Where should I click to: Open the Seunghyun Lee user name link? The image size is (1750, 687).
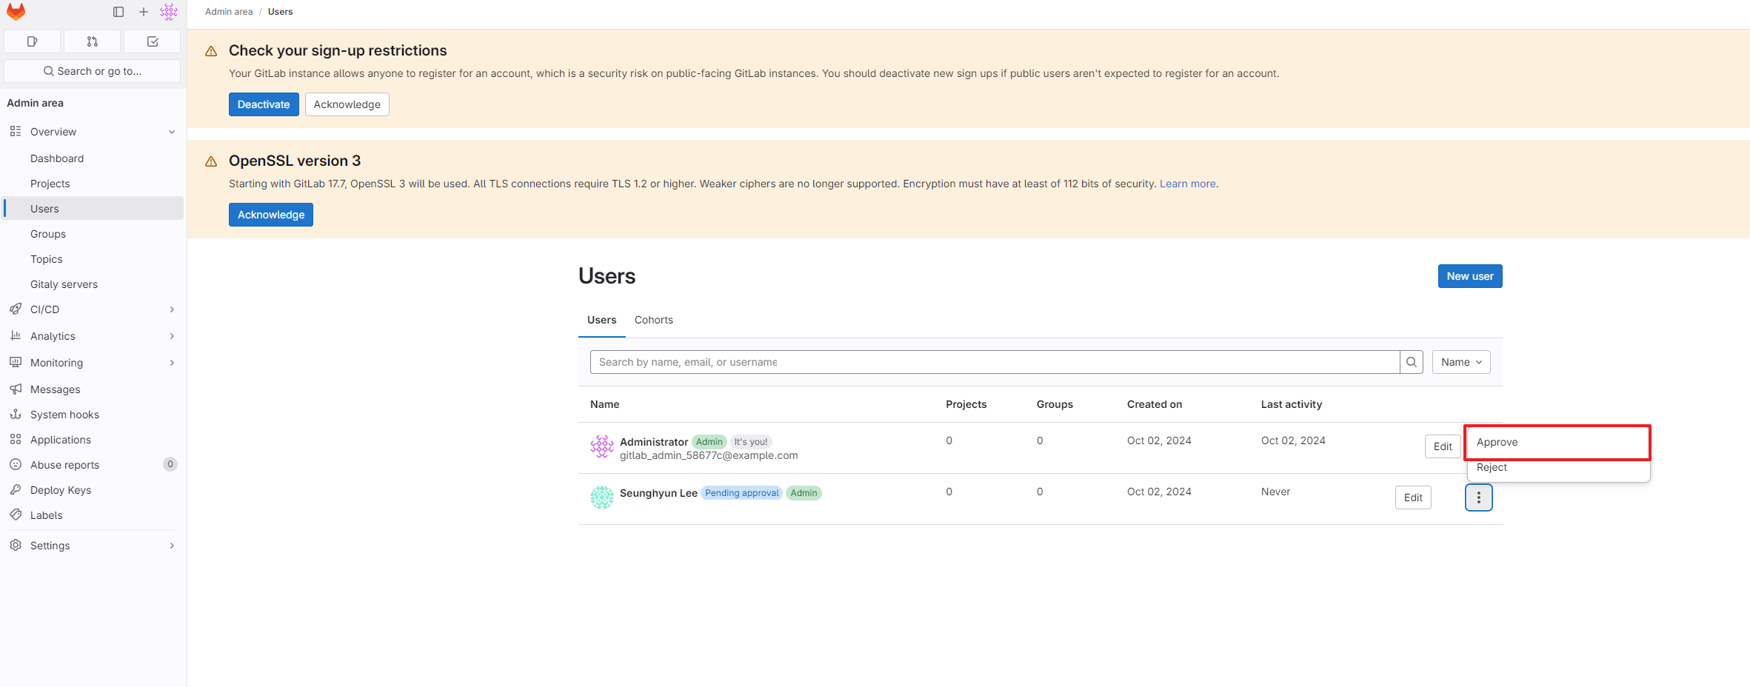pos(658,493)
